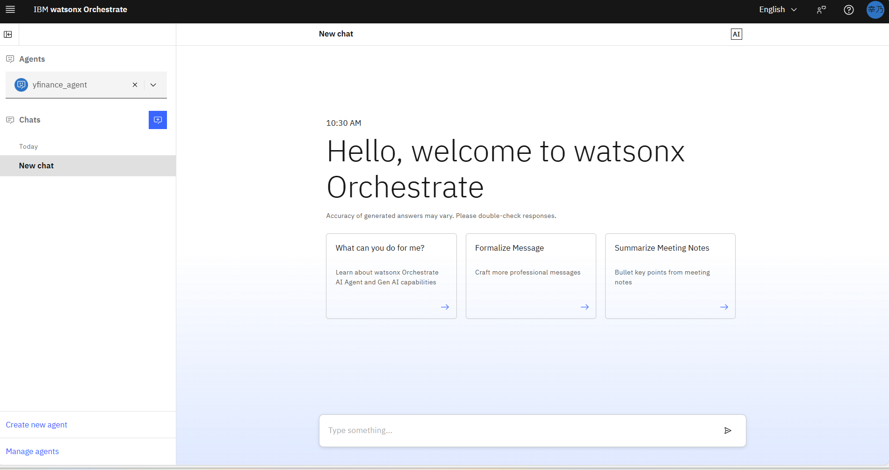The image size is (889, 470).
Task: Click the yfinance_agent avatar icon
Action: 22,85
